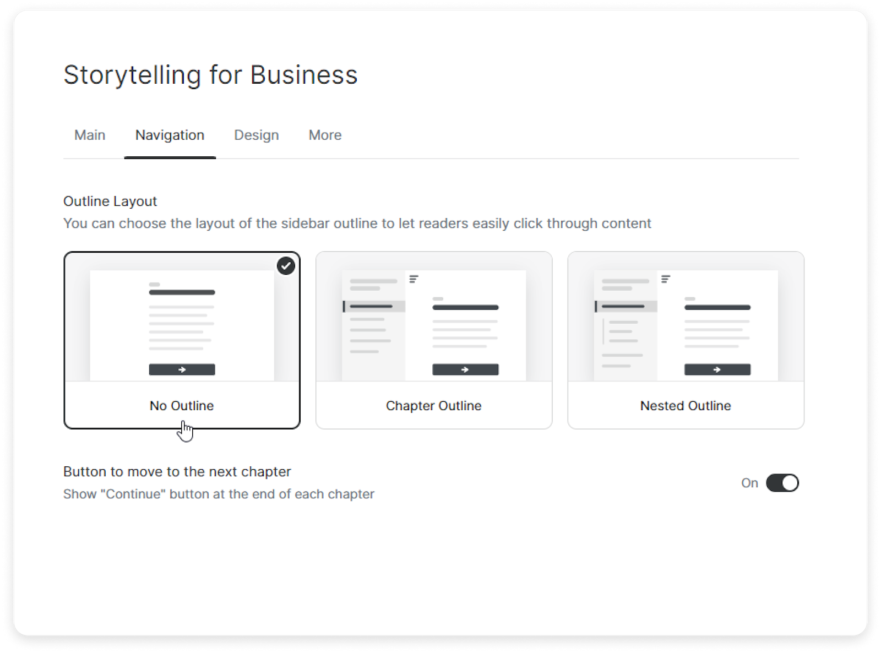This screenshot has width=881, height=653.
Task: Click the Outline Layout section heading
Action: [x=110, y=202]
